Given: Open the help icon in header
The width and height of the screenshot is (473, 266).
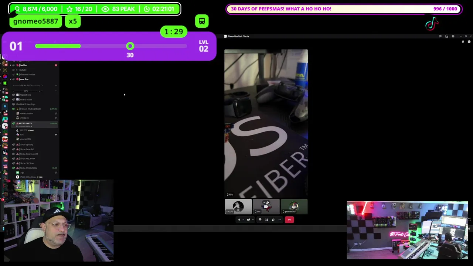Looking at the screenshot, I should (453, 36).
